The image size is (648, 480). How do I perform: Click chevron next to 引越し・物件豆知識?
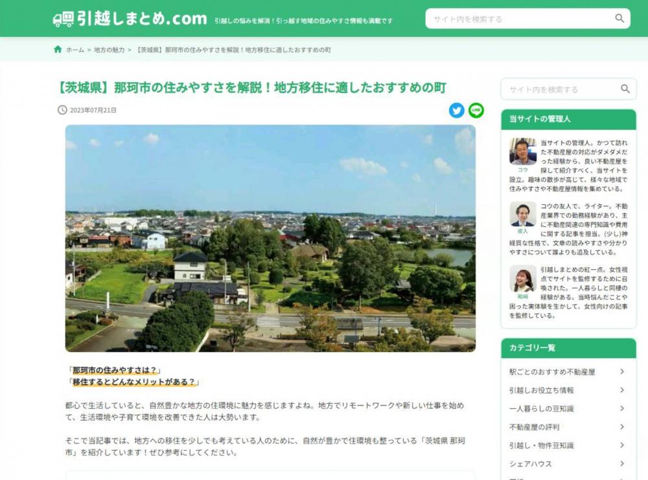click(622, 445)
